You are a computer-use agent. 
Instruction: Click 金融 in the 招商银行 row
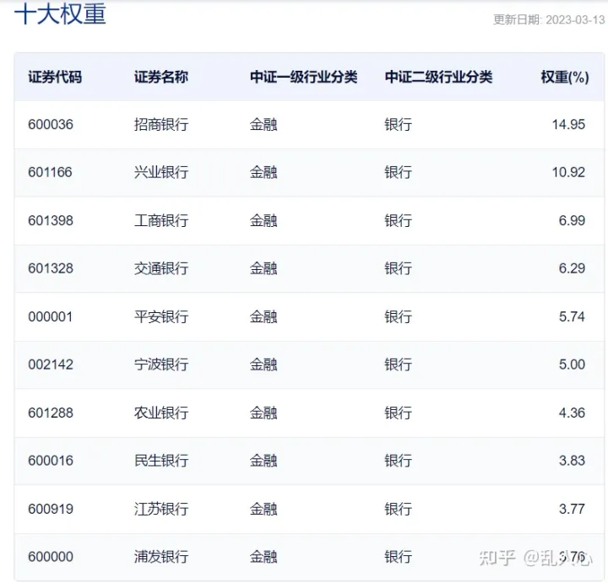coord(263,124)
